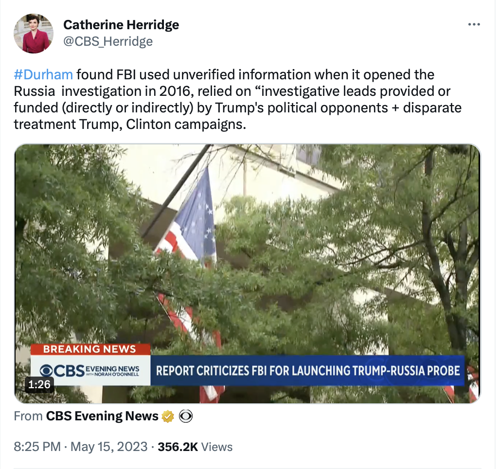Play the CBS Evening News video
Viewport: 499px width, 469px height.
pyautogui.click(x=247, y=273)
